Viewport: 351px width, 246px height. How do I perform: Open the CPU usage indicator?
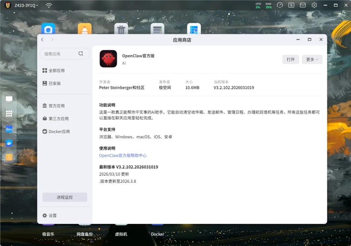tap(258, 6)
